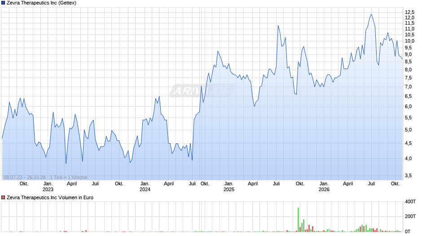Click the date range '08.07.22 - 26.10.26' text
422x236 pixels.
tap(25, 177)
